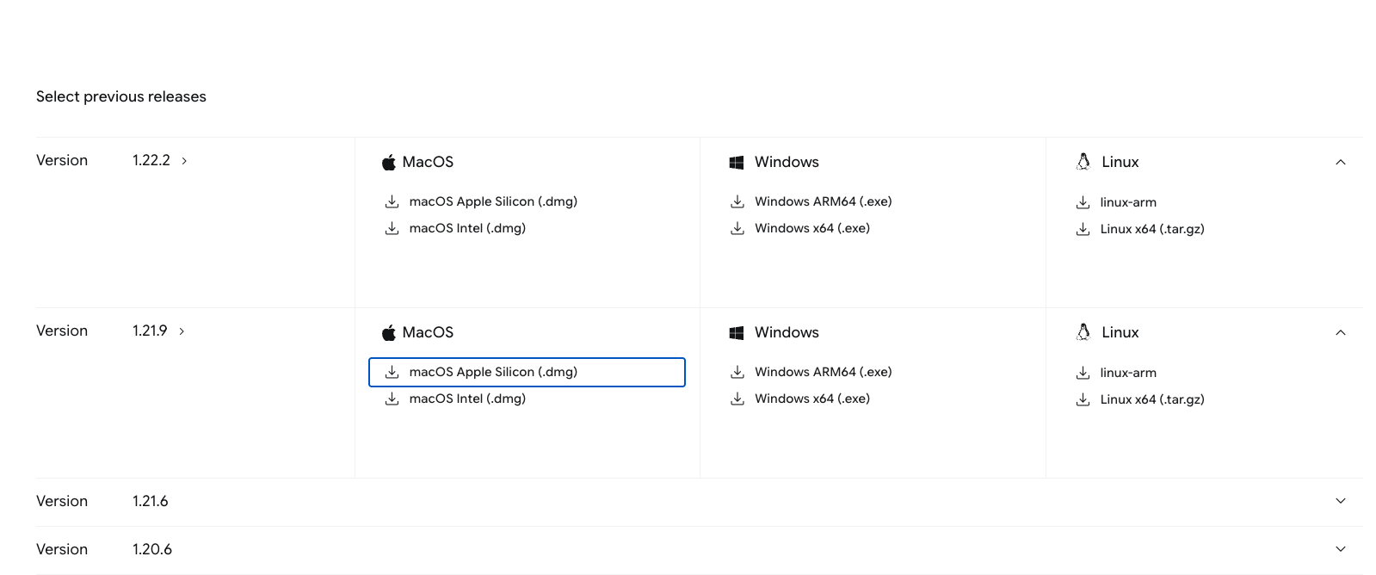Download Windows ARM64 (.exe) for version 1.21.9
The width and height of the screenshot is (1376, 575).
[x=824, y=372]
